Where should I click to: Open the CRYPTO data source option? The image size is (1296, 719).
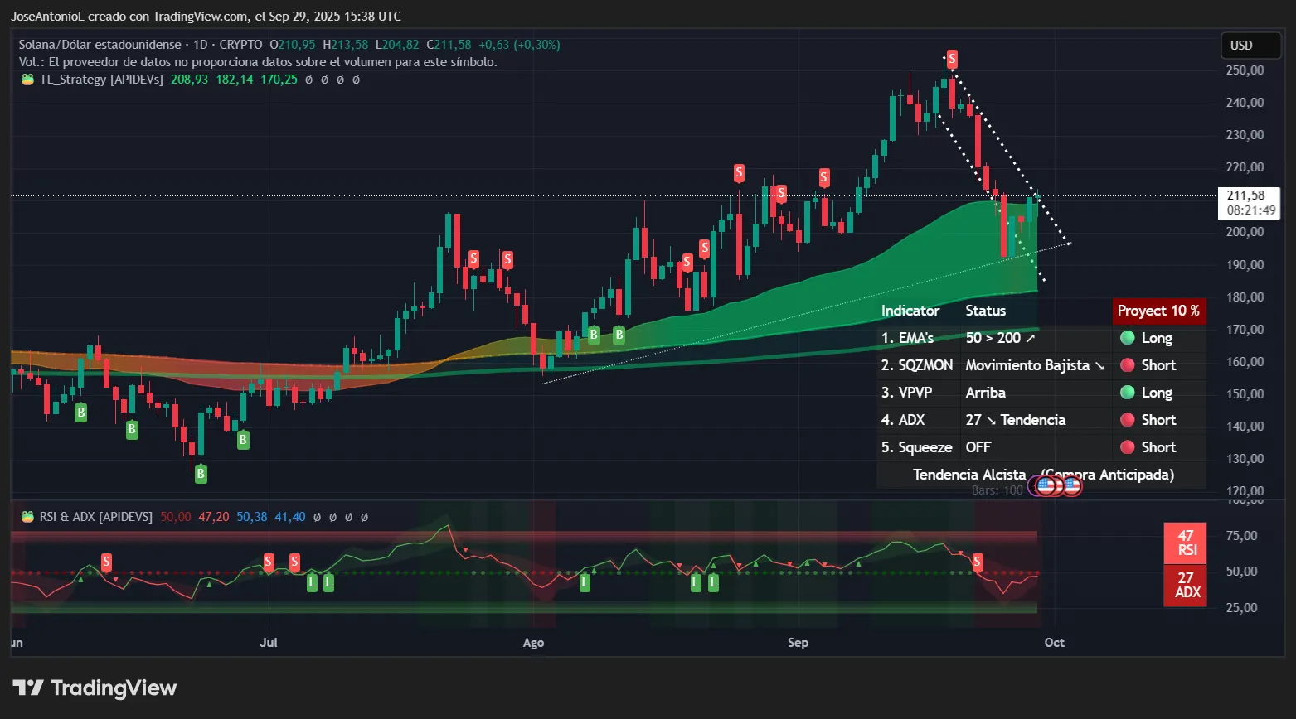pyautogui.click(x=240, y=44)
